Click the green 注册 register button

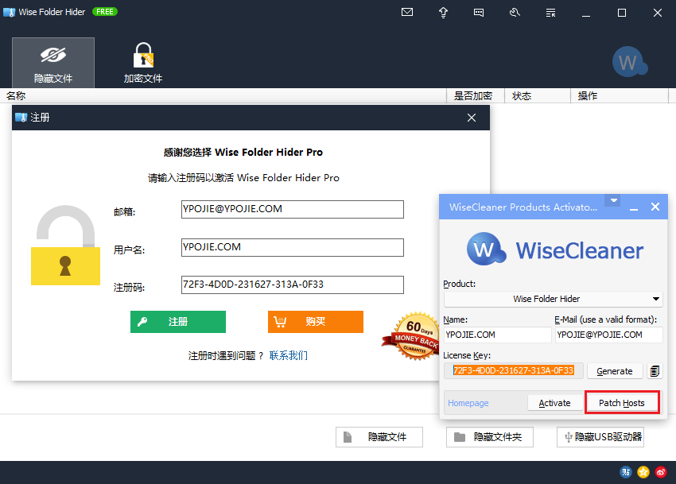177,322
